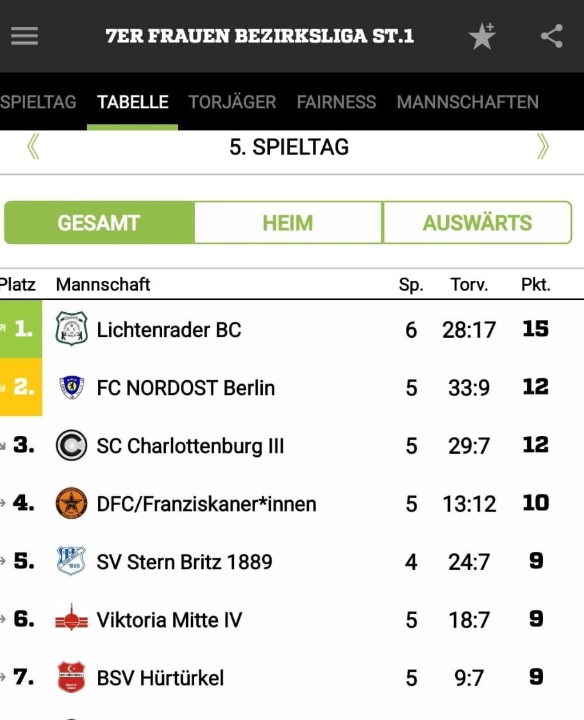The width and height of the screenshot is (584, 720).
Task: Open SV Stern Britz 1889 crest
Action: pyautogui.click(x=71, y=560)
